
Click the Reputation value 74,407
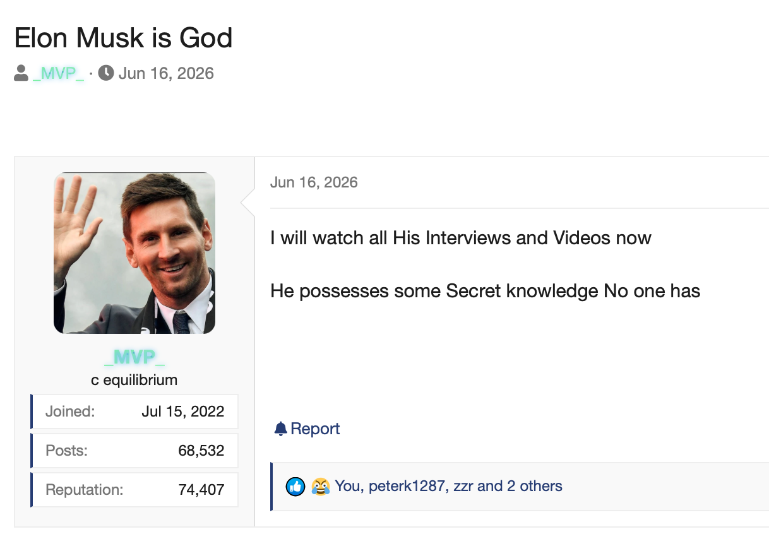click(x=201, y=490)
